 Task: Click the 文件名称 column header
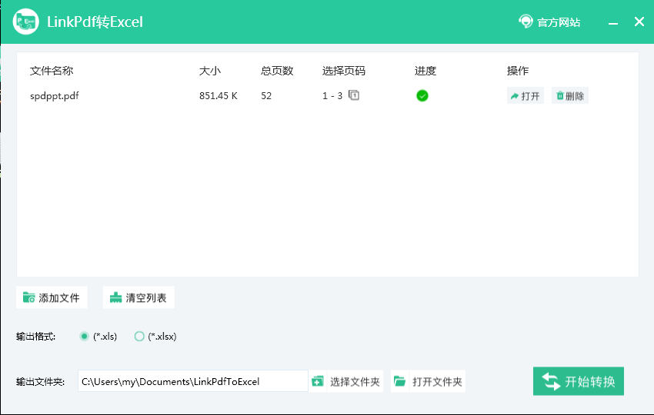(52, 71)
